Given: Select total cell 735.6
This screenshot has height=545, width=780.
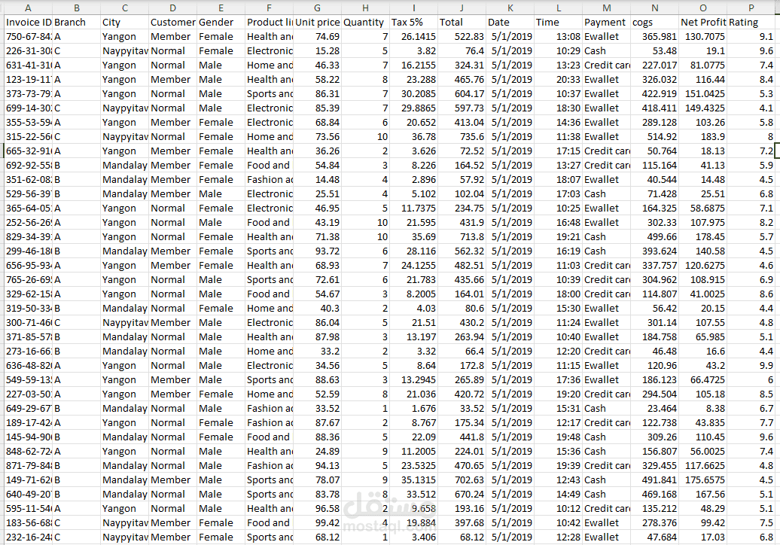Looking at the screenshot, I should 462,137.
